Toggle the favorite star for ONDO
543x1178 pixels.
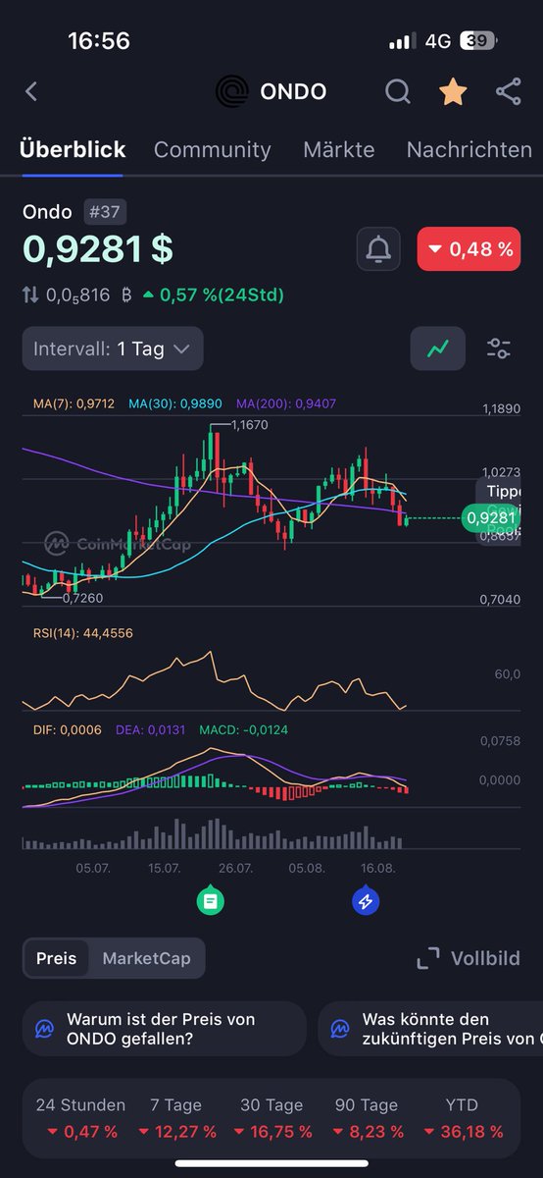453,91
